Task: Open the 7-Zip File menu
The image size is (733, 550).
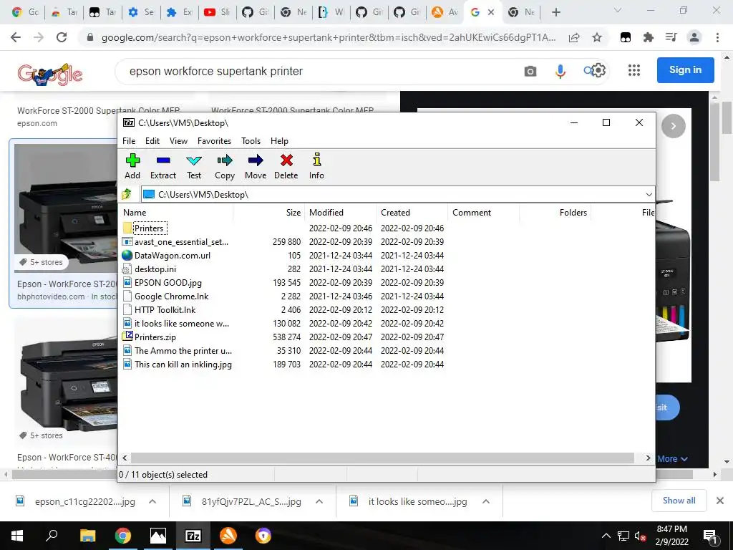Action: pos(129,141)
